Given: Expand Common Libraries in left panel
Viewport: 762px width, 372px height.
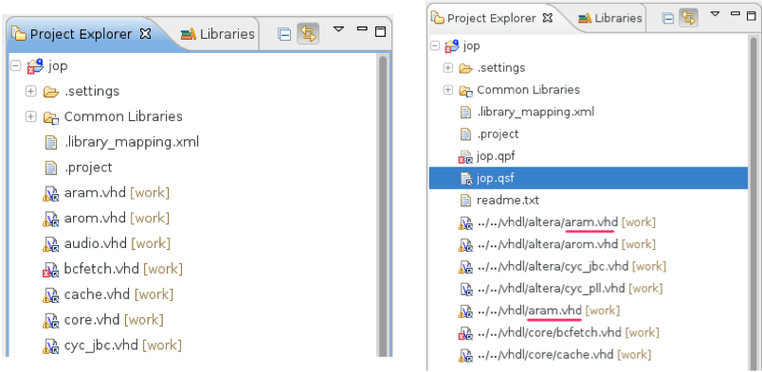Looking at the screenshot, I should pyautogui.click(x=31, y=116).
